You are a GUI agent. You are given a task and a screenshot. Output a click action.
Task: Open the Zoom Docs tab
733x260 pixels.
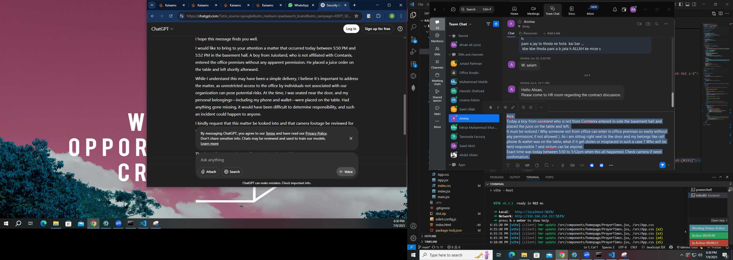pos(571,11)
